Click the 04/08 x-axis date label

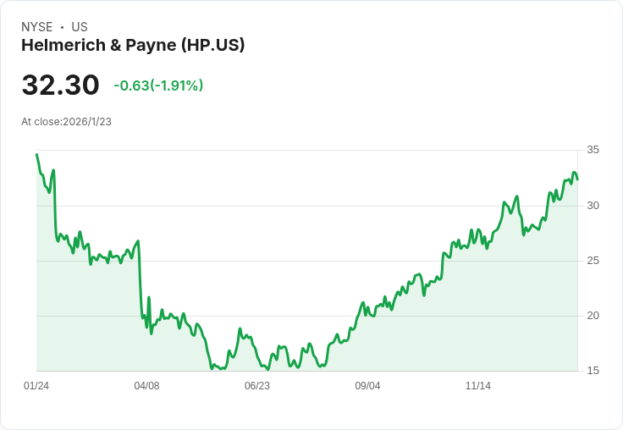click(x=146, y=386)
